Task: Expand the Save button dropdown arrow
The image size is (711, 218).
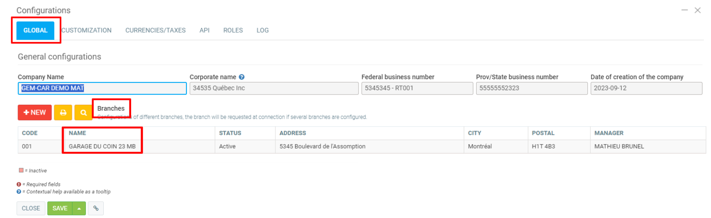Action: pos(79,208)
